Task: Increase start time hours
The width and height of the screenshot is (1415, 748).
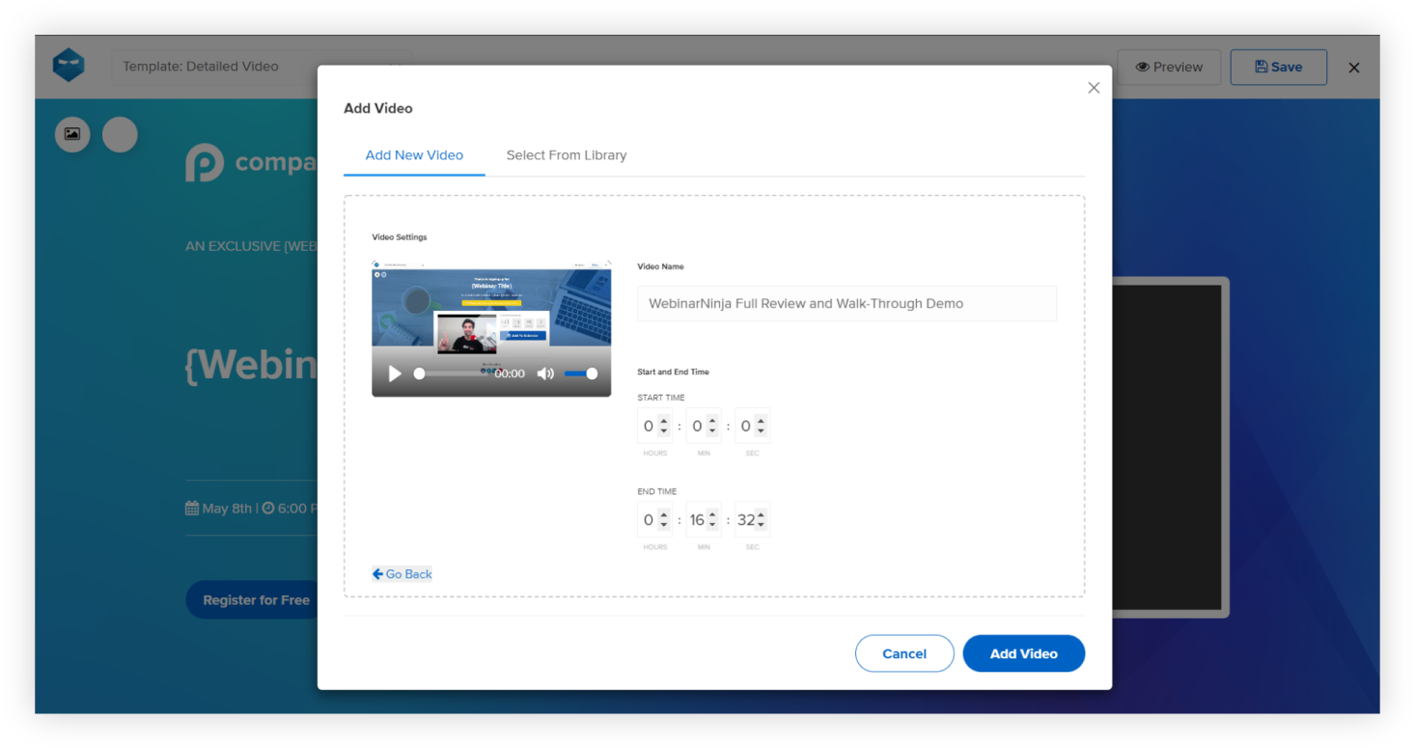Action: click(664, 421)
